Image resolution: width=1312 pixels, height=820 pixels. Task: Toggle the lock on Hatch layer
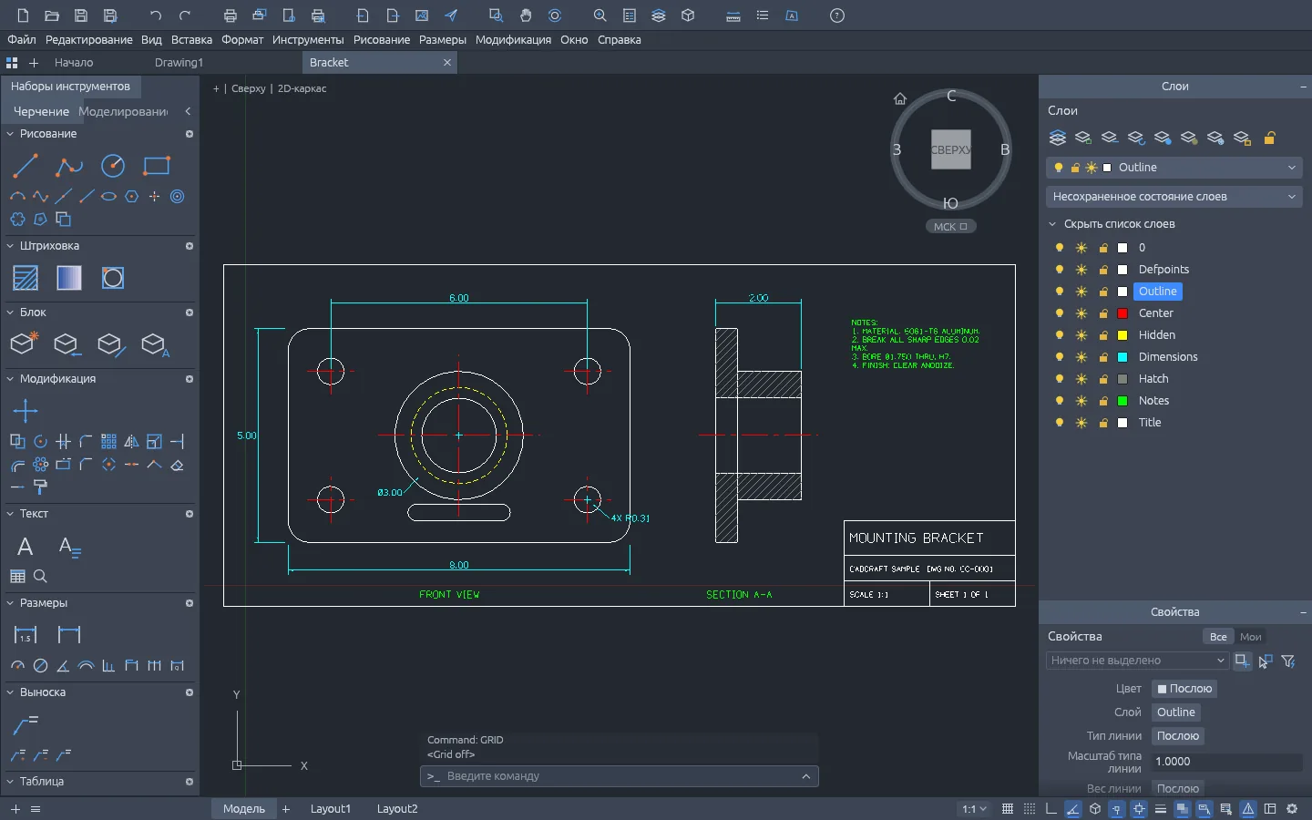point(1103,379)
